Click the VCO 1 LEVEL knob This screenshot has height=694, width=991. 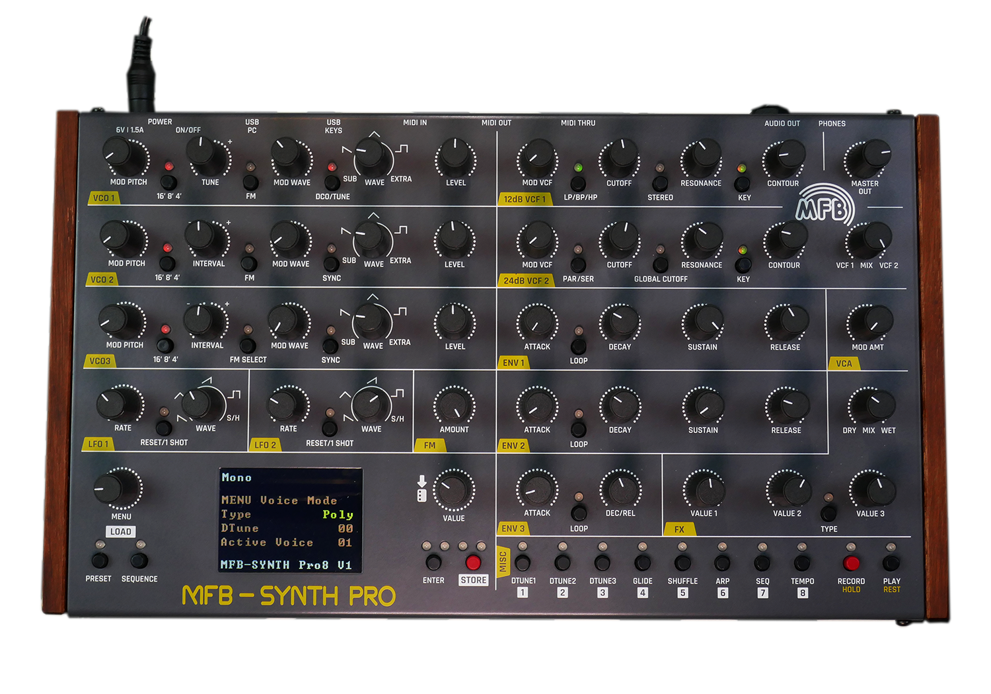click(455, 157)
